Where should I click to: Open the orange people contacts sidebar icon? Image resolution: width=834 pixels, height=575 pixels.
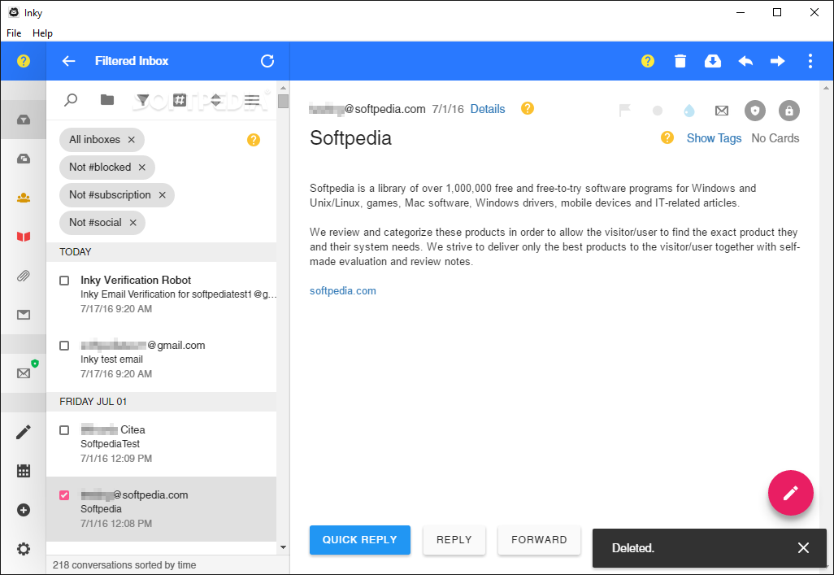(x=24, y=198)
